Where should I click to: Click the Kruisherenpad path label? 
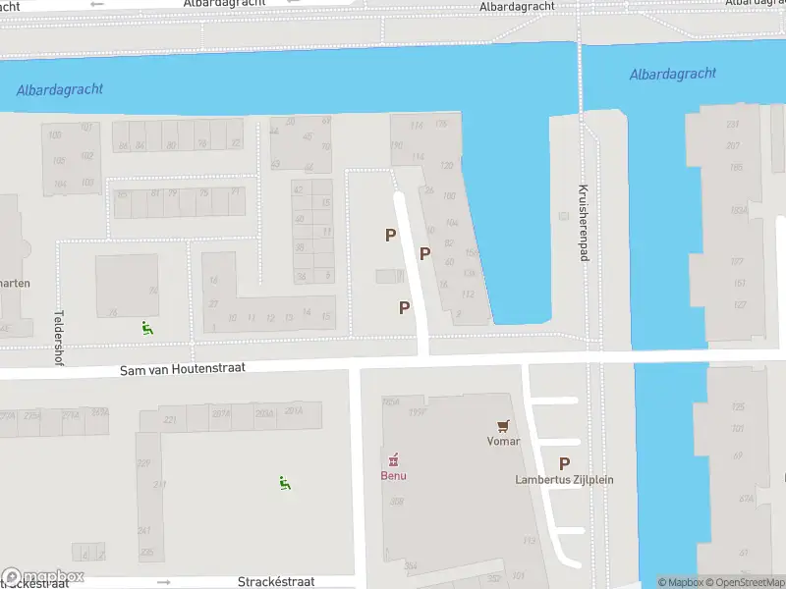tap(583, 223)
